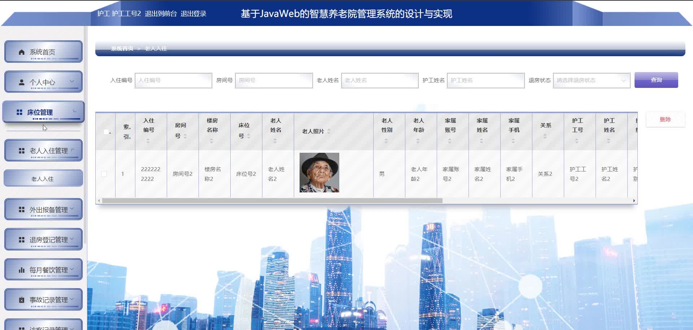
Task: Open the 退房状态 dropdown selector
Action: click(x=591, y=80)
